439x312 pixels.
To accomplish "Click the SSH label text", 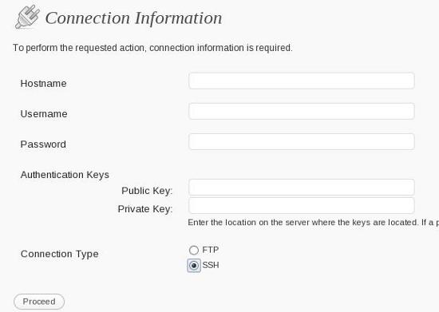I will [211, 265].
